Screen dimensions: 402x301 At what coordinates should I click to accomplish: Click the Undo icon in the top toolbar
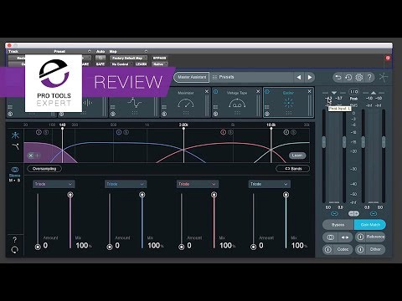pyautogui.click(x=338, y=77)
